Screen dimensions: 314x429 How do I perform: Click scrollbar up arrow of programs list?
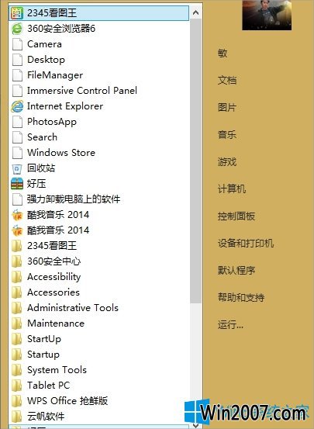click(x=196, y=12)
